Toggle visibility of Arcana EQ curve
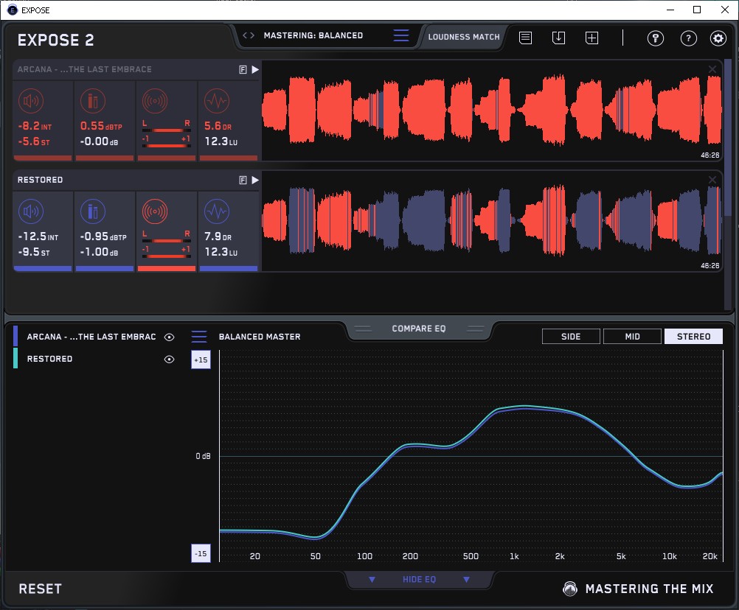739x610 pixels. click(169, 337)
